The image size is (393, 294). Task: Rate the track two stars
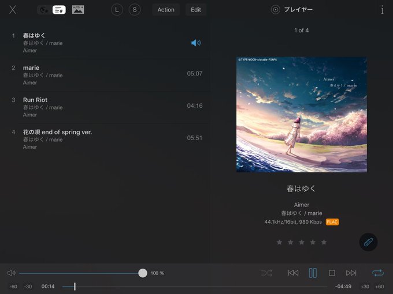coord(291,242)
